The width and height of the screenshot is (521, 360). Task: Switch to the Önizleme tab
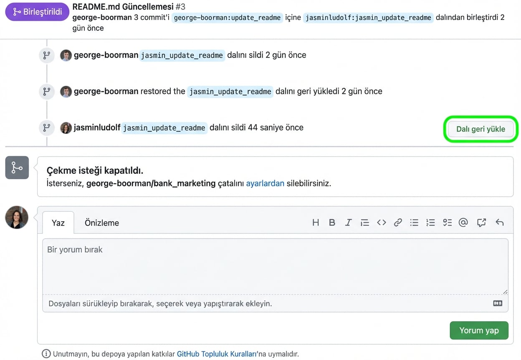[x=102, y=223]
